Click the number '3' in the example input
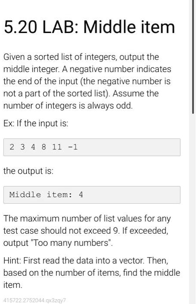Screen dimensions: 196x304 coord(23,147)
